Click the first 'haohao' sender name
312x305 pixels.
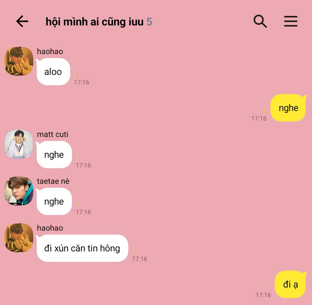pyautogui.click(x=50, y=51)
